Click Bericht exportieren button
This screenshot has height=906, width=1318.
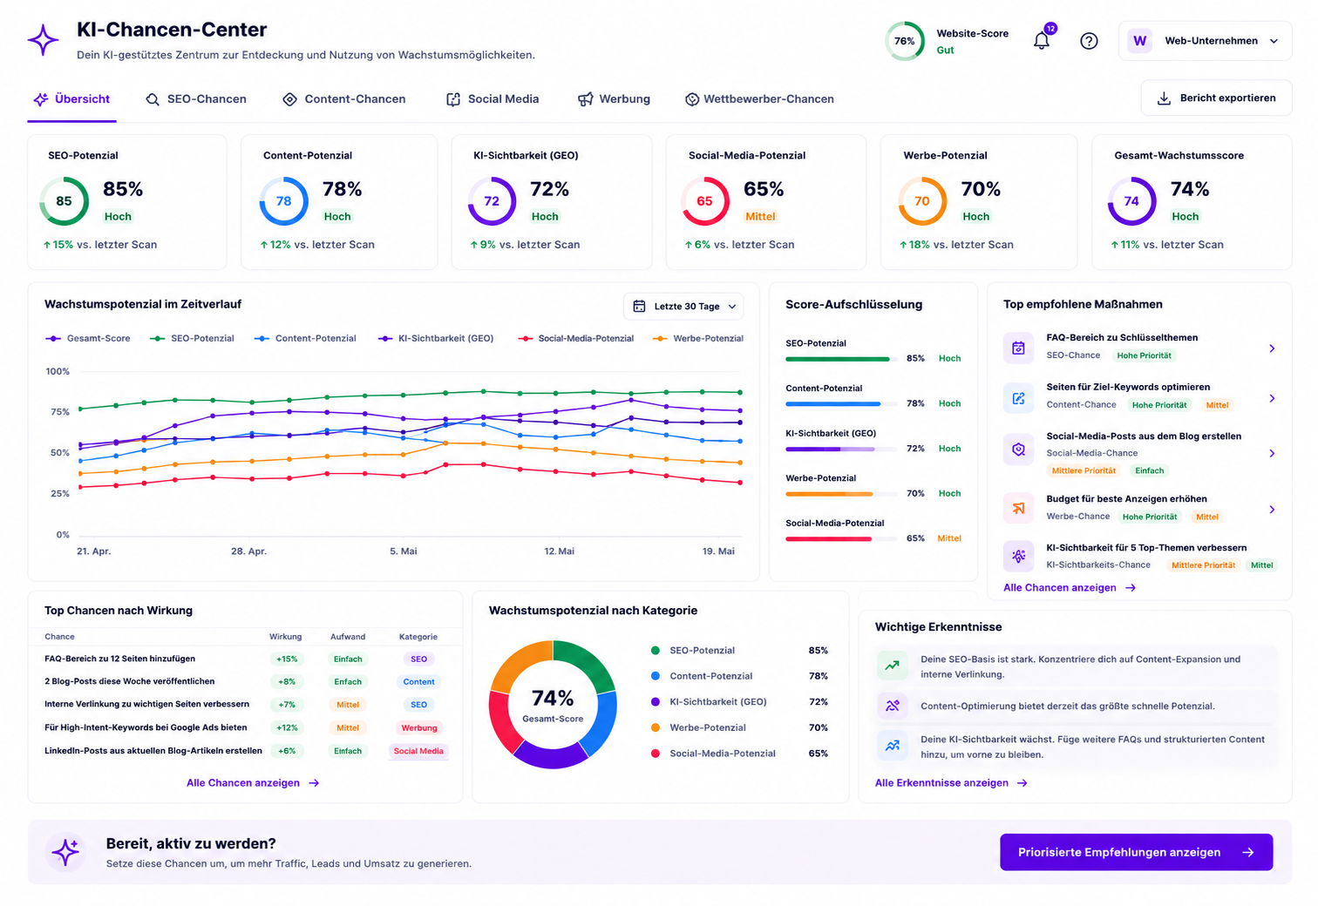pos(1216,98)
